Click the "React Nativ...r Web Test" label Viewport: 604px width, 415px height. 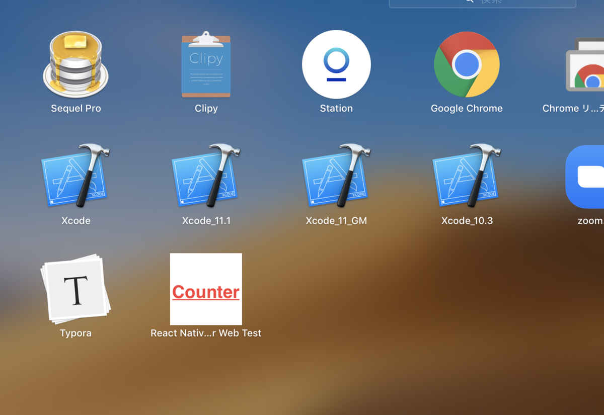click(x=206, y=333)
